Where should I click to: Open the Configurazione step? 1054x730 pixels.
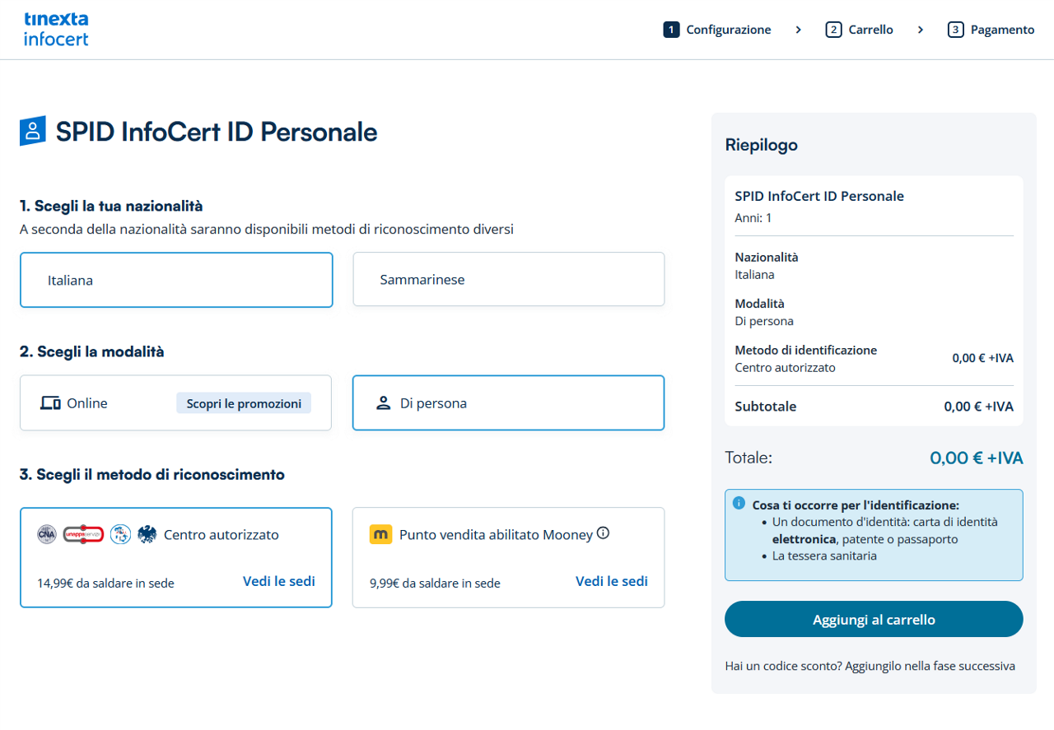tap(717, 30)
